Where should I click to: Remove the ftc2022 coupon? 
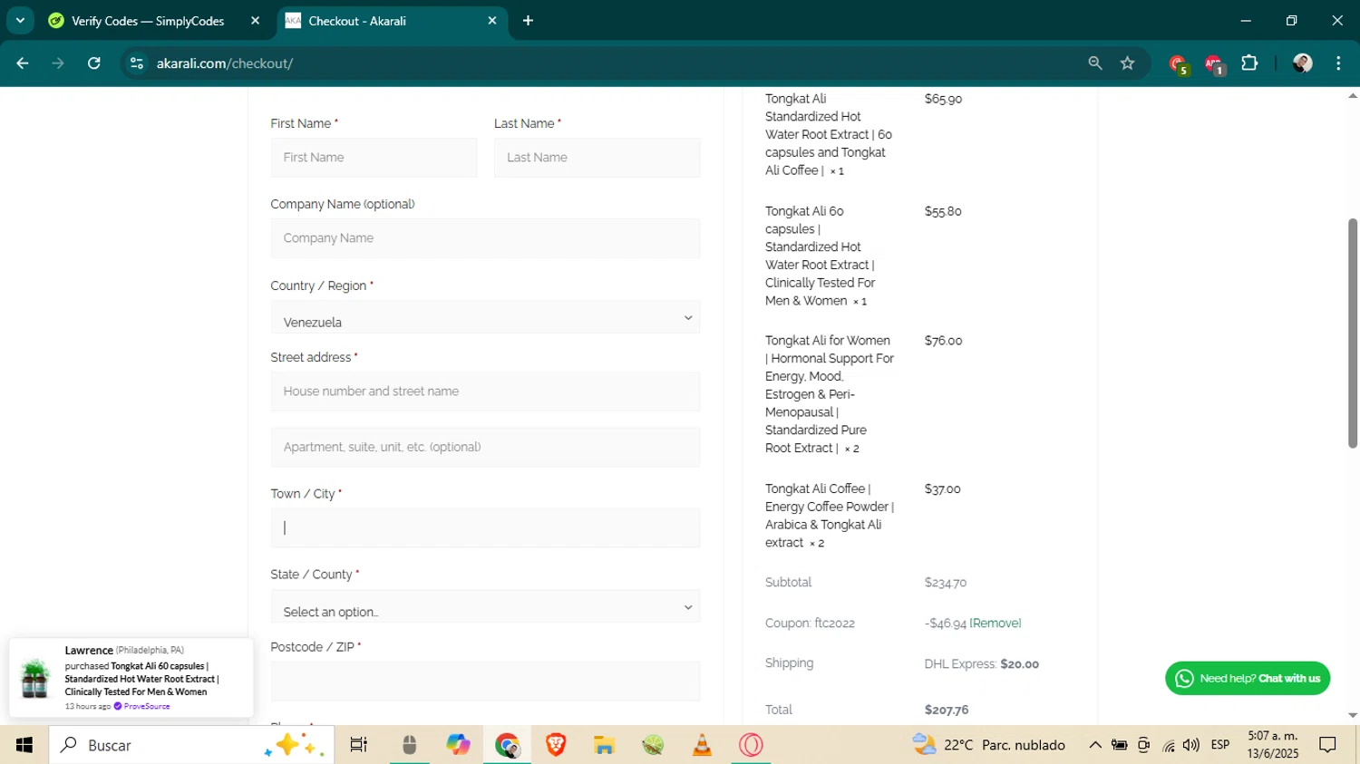click(x=996, y=624)
